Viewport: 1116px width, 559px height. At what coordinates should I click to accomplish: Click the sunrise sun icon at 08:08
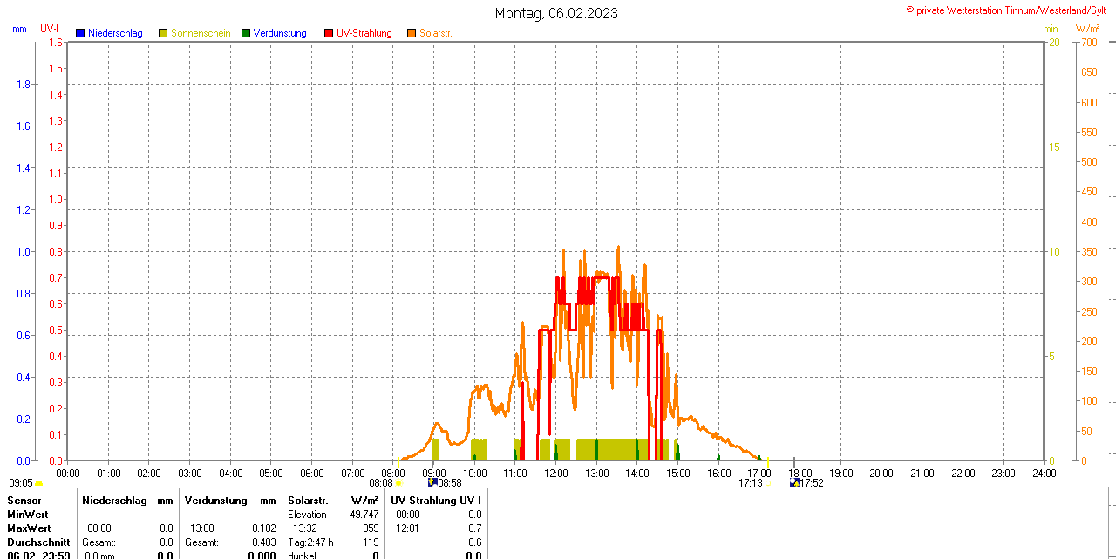(x=398, y=483)
